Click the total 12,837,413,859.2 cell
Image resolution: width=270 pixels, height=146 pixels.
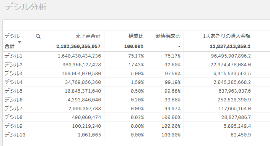[x=230, y=47]
